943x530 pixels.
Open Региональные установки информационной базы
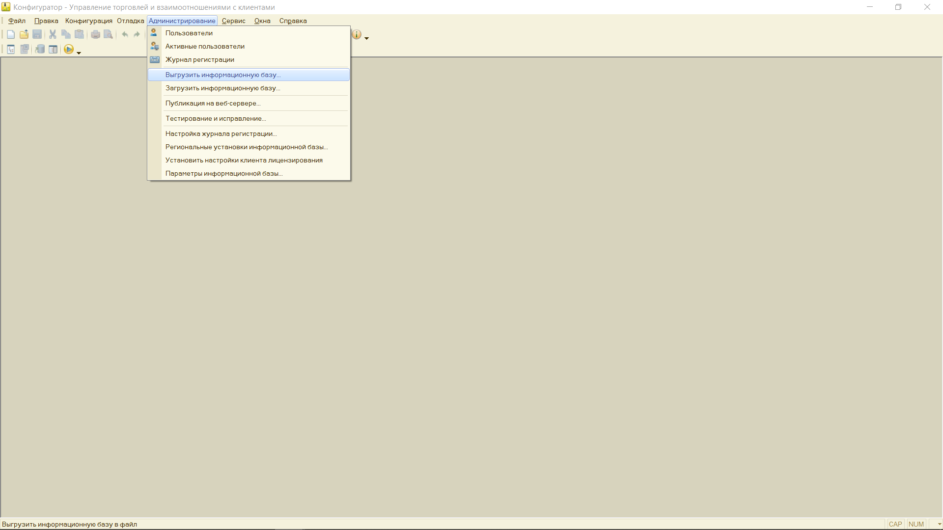249,147
